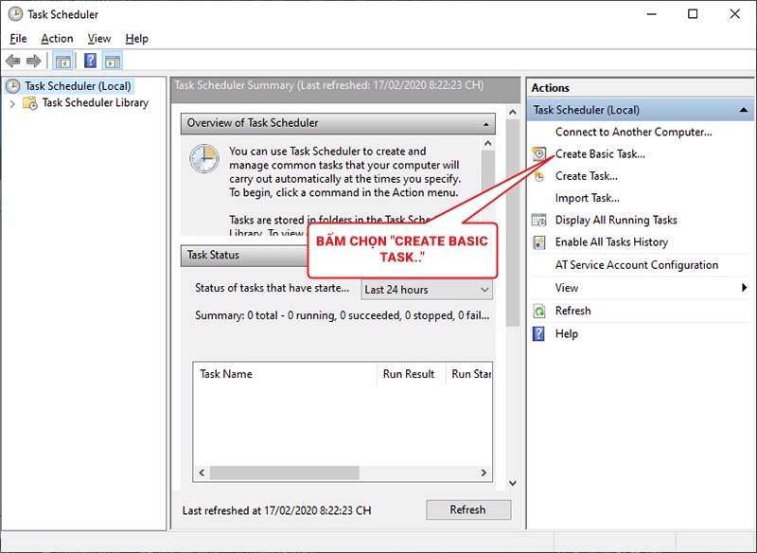Open the Help menu in the menu bar
This screenshot has height=553, width=757.
tap(136, 39)
